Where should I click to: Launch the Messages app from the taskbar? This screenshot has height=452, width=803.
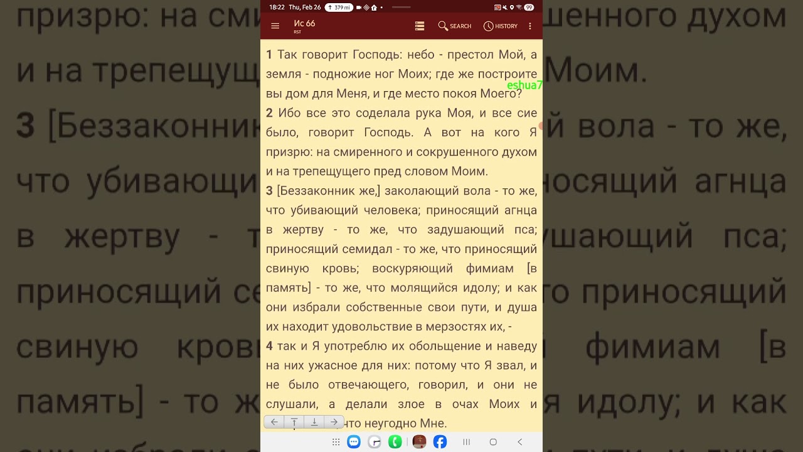click(x=354, y=442)
